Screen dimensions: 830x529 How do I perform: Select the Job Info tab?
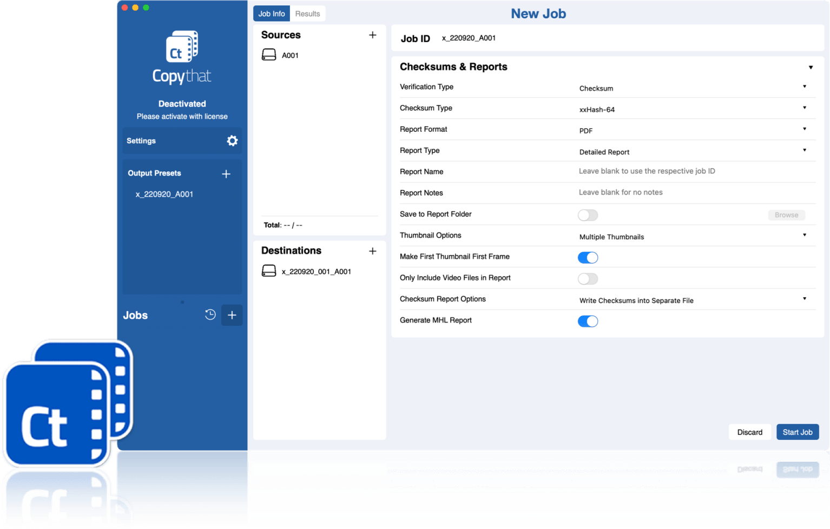[272, 14]
